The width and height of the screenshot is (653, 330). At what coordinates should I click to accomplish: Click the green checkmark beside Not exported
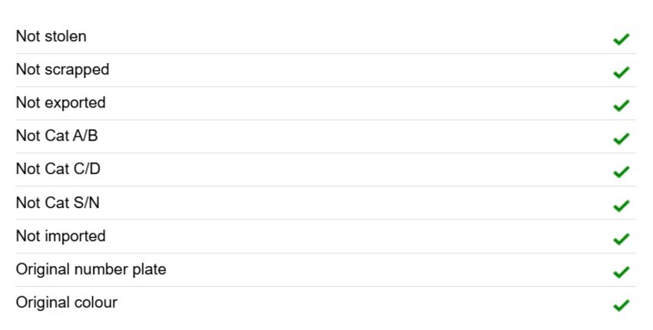point(621,106)
